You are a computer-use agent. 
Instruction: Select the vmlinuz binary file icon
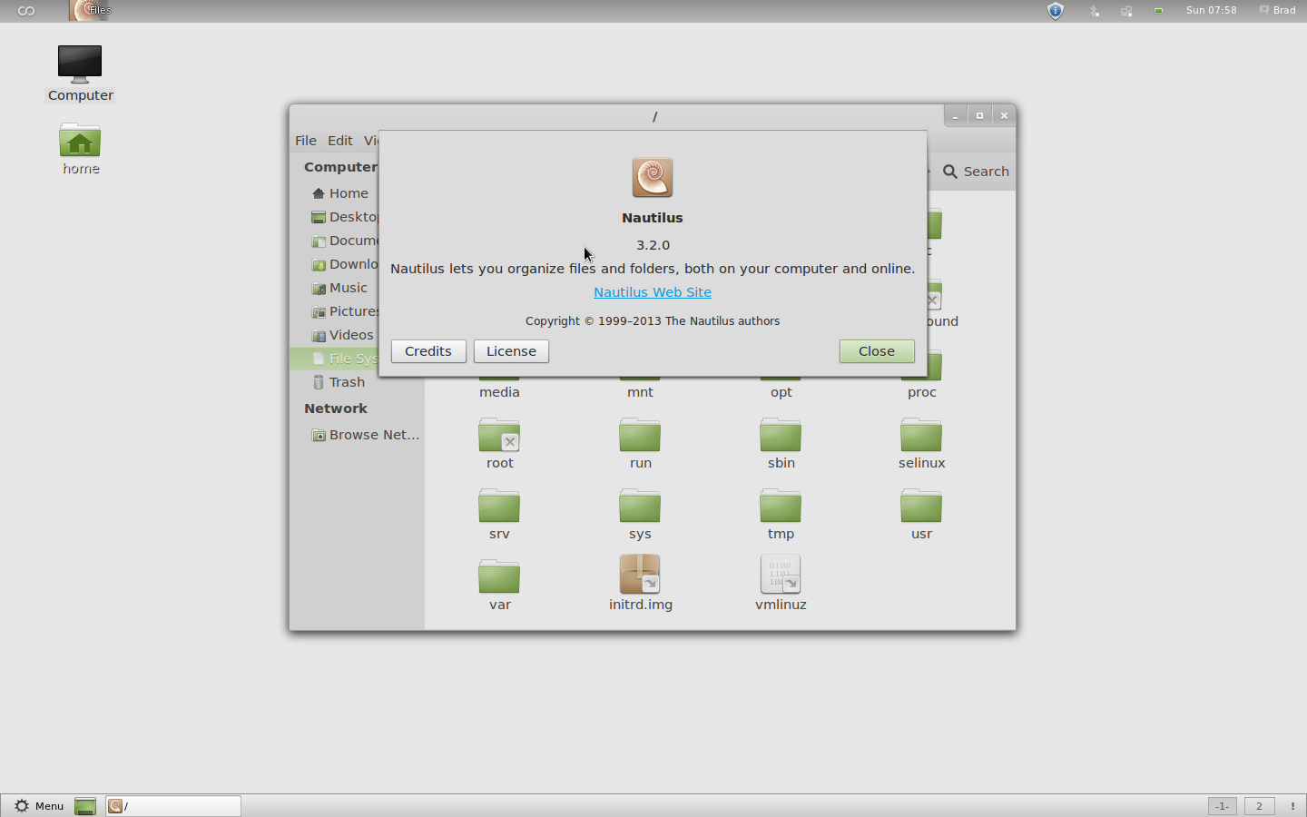tap(781, 575)
